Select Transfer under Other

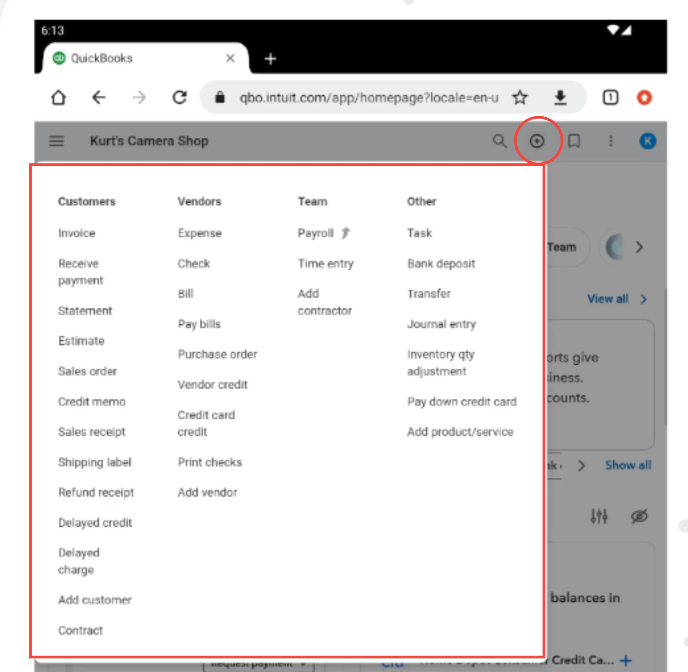(429, 294)
